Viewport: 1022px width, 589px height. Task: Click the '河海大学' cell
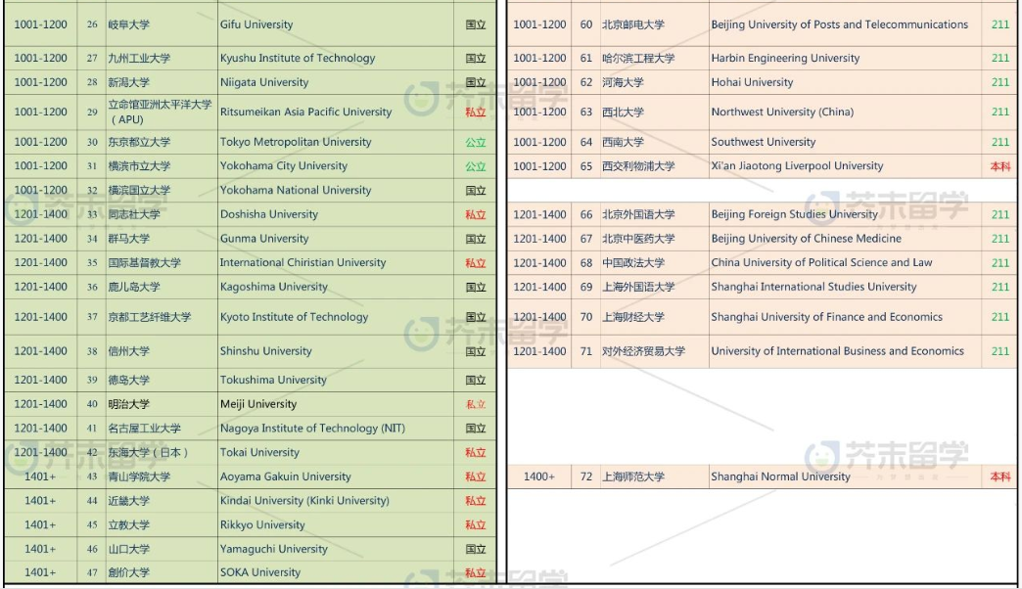[654, 83]
